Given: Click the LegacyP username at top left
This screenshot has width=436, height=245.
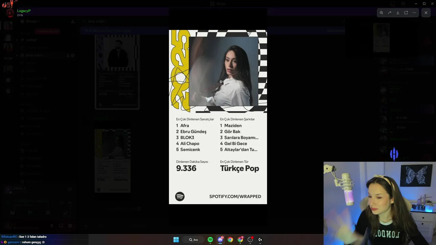Looking at the screenshot, I should [24, 11].
